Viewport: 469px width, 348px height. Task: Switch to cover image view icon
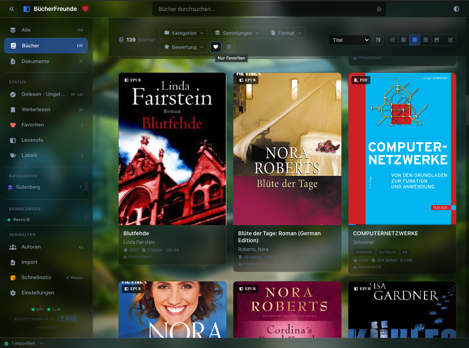[437, 40]
